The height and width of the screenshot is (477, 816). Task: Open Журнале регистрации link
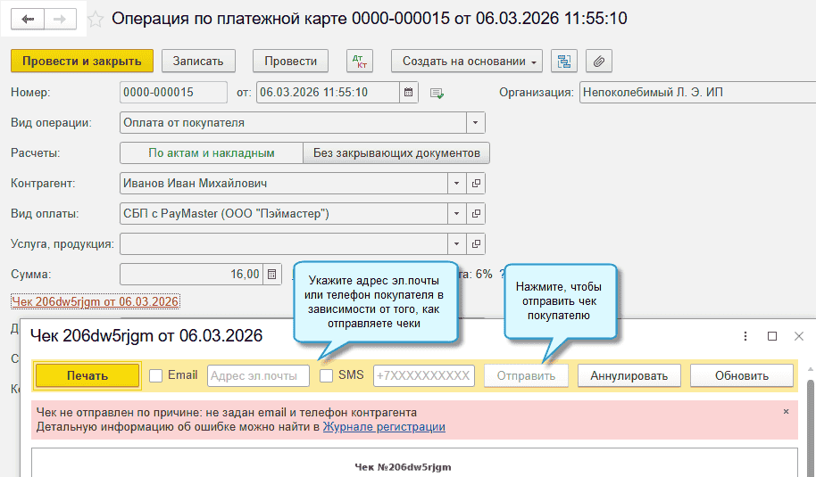(384, 427)
